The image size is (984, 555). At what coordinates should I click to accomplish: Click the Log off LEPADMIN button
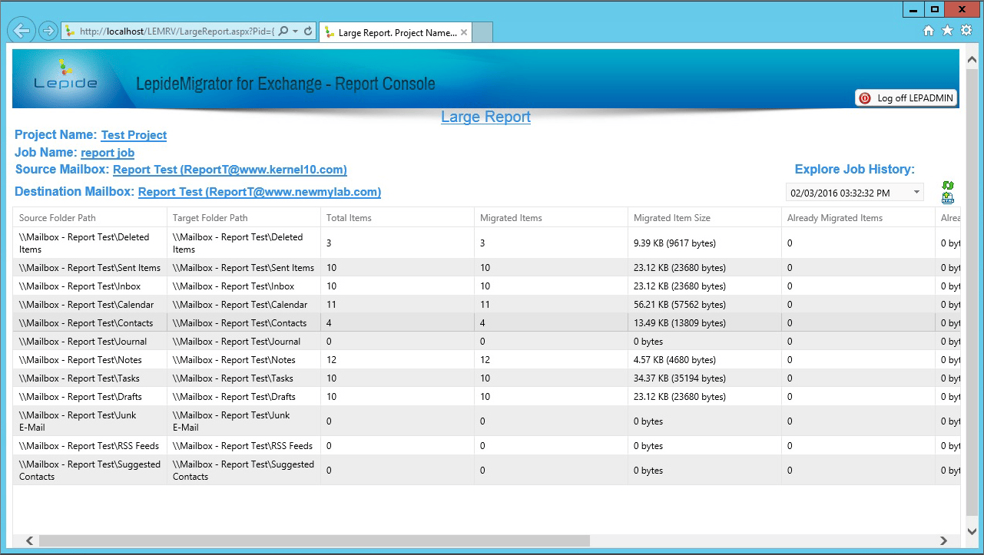point(906,98)
